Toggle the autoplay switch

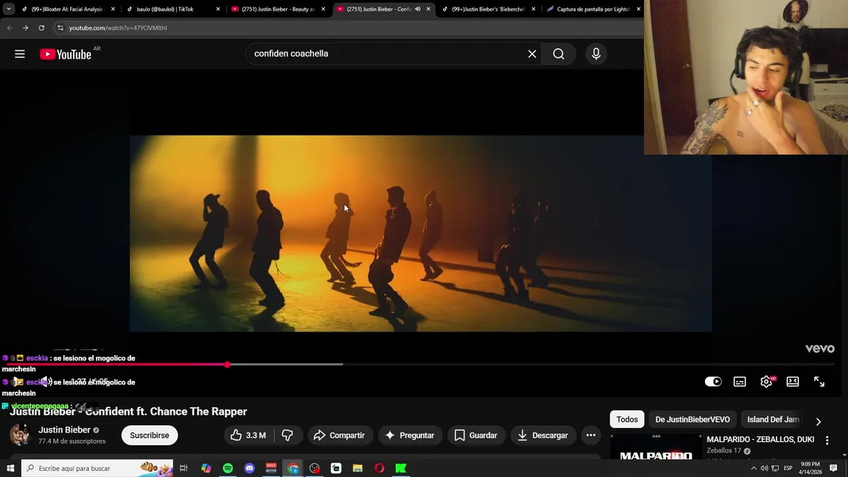pos(713,382)
